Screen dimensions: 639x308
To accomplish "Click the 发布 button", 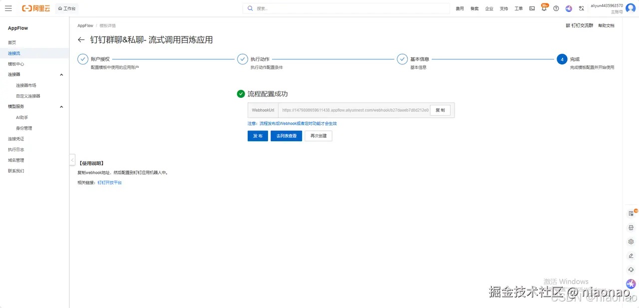I will coord(258,135).
